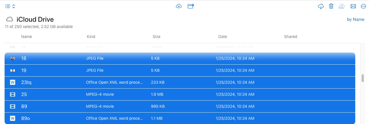Create a new folder with the folder-plus icon

click(191, 6)
